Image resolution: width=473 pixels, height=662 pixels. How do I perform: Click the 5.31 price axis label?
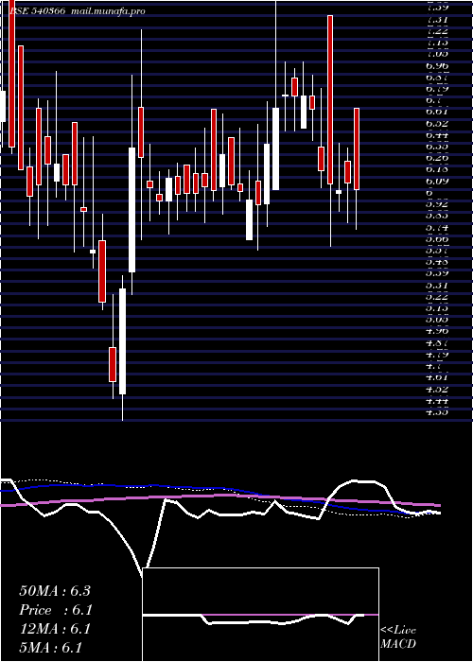coord(437,285)
